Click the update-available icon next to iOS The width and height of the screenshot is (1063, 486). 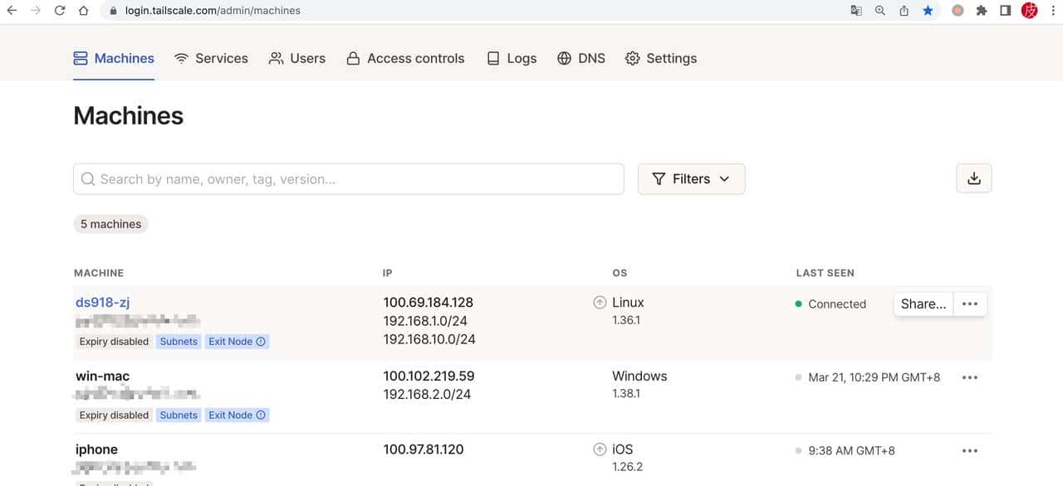click(600, 450)
